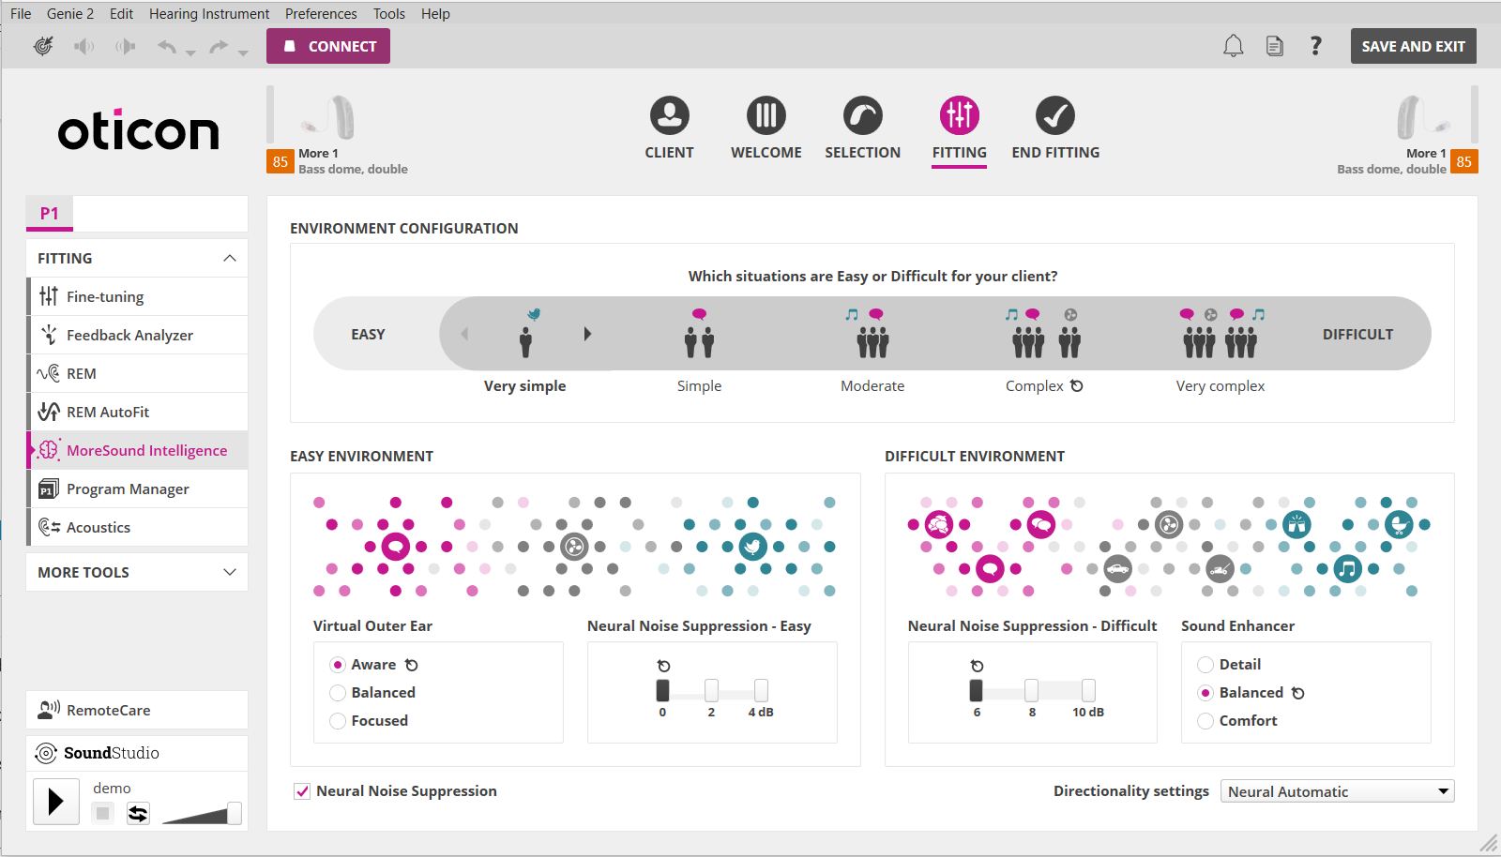Move easy boundary right with arrow
The height and width of the screenshot is (857, 1501).
pos(587,334)
